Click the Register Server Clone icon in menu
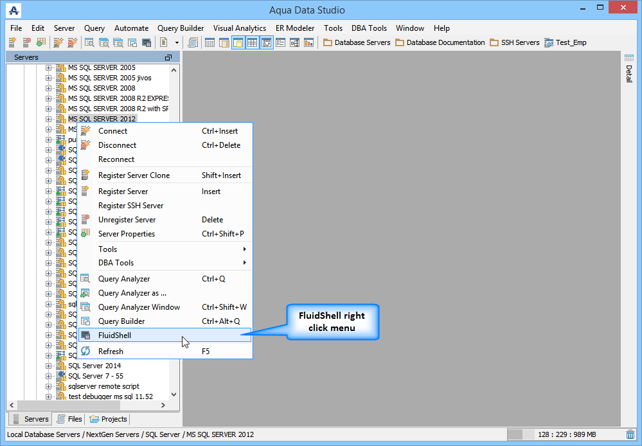This screenshot has height=446, width=642. pos(85,175)
